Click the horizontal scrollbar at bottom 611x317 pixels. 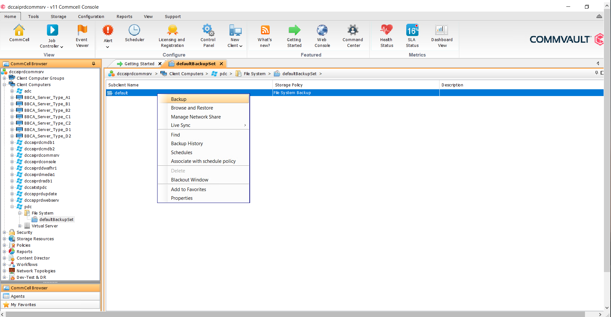tap(295, 314)
